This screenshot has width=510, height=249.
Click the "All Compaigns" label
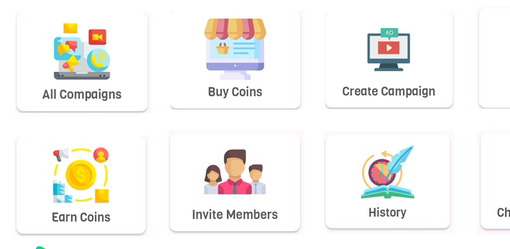[82, 95]
